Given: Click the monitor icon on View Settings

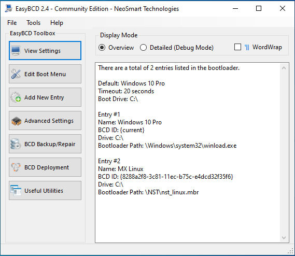Looking at the screenshot, I should point(16,51).
